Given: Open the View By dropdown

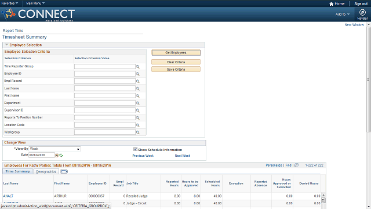Looking at the screenshot, I should click(x=54, y=149).
